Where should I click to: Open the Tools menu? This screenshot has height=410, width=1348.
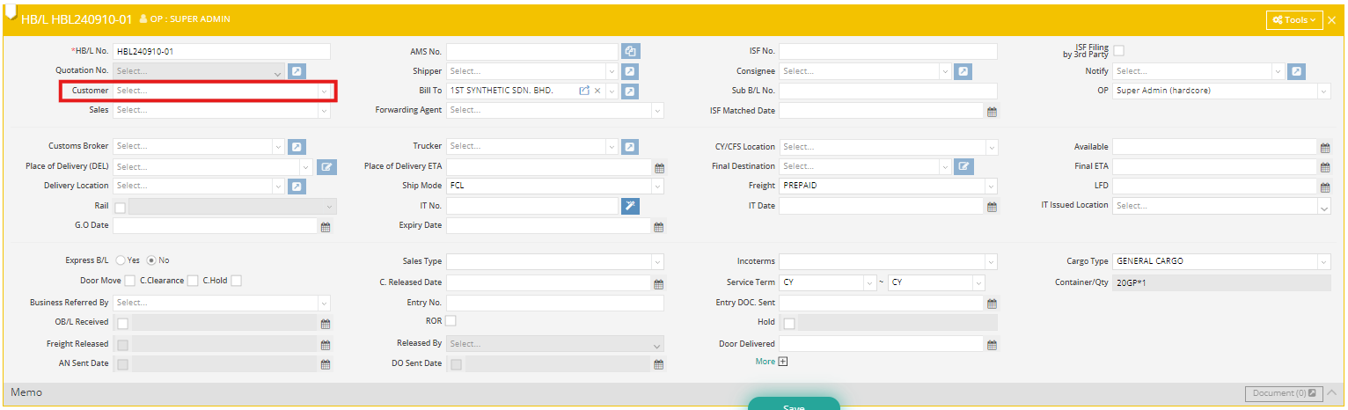click(1294, 19)
